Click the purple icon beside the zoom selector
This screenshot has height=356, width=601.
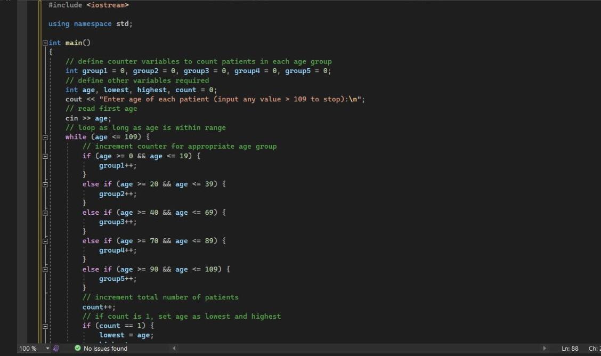[x=55, y=349]
